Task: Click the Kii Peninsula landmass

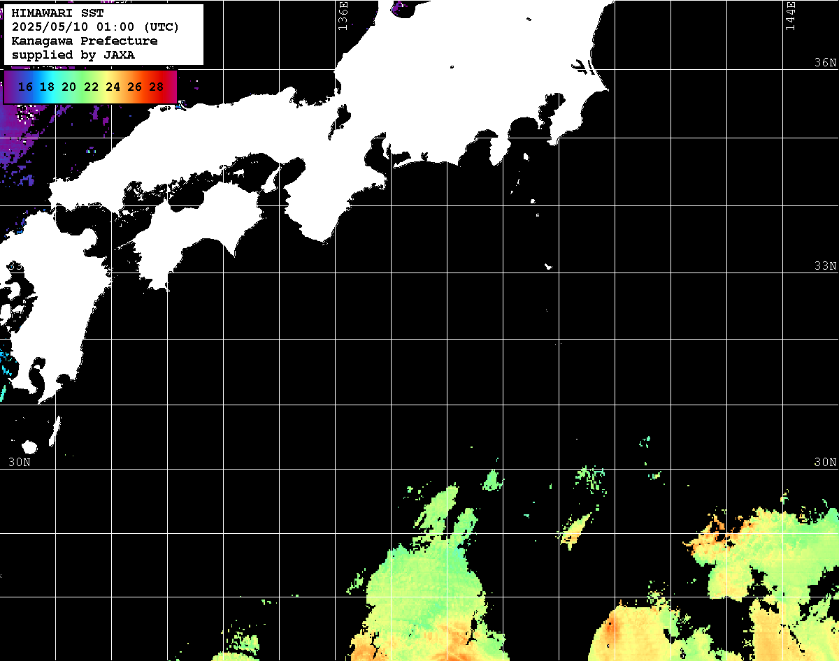Action: (336, 196)
